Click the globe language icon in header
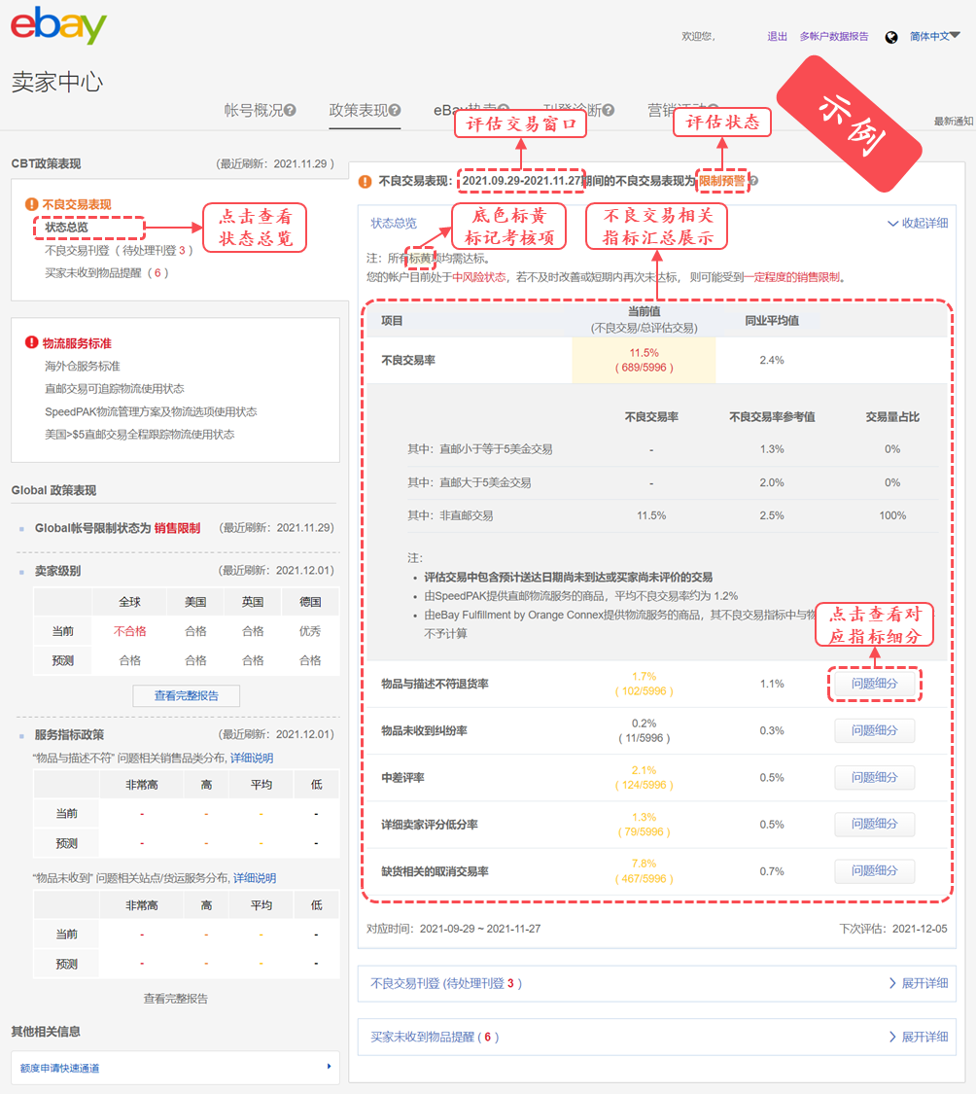 tap(890, 37)
